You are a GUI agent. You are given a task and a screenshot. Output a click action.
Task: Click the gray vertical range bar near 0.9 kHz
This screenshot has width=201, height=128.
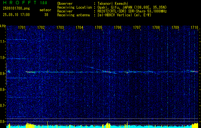coord(6,74)
